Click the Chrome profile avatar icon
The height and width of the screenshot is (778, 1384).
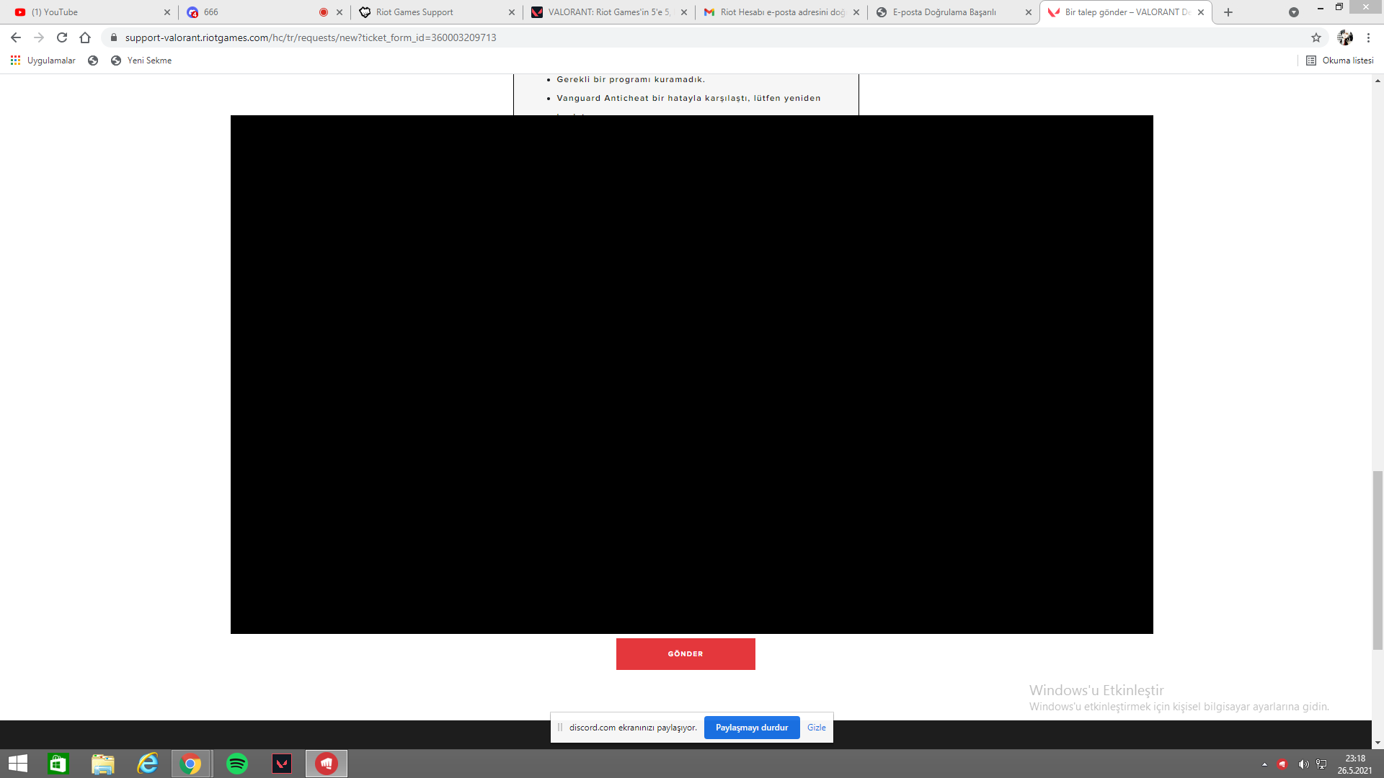coord(1345,37)
